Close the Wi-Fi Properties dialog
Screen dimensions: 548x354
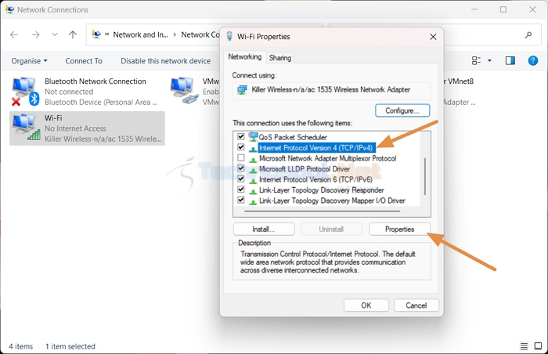tap(433, 37)
